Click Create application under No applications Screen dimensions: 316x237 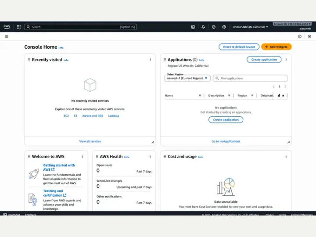pyautogui.click(x=226, y=120)
